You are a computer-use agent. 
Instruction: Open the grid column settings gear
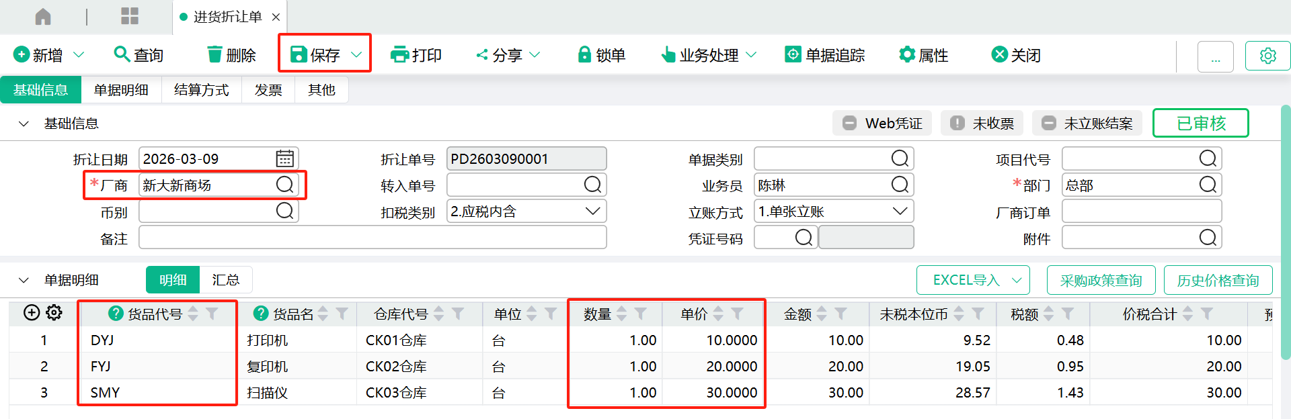point(54,313)
